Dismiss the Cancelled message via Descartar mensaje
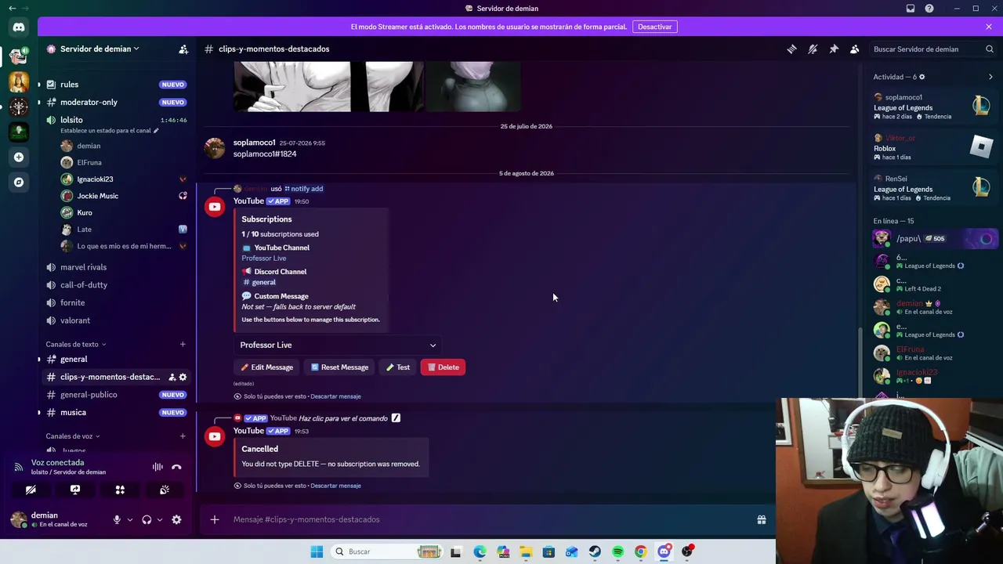 [x=335, y=486]
